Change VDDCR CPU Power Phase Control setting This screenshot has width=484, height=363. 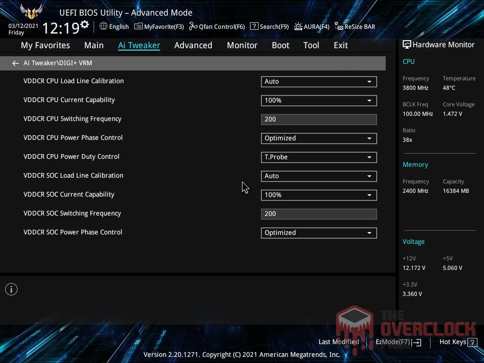click(319, 138)
